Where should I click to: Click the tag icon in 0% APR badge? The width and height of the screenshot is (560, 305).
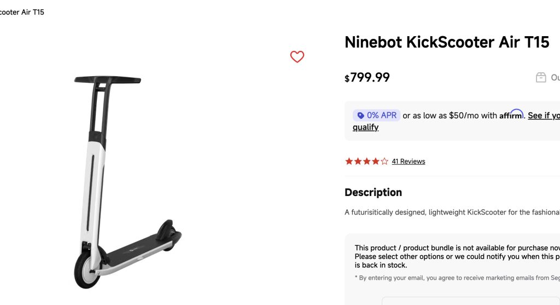click(360, 116)
